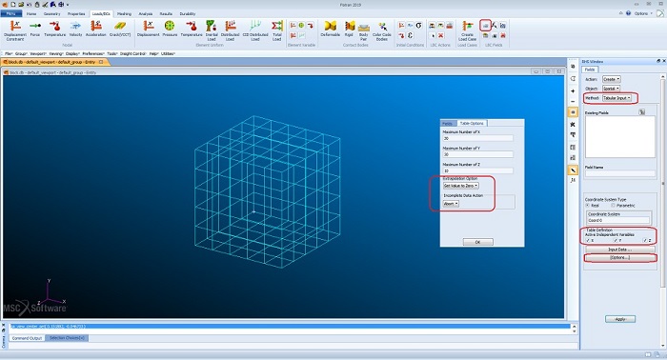Click the Input Data button
This screenshot has width=667, height=360.
[x=619, y=250]
